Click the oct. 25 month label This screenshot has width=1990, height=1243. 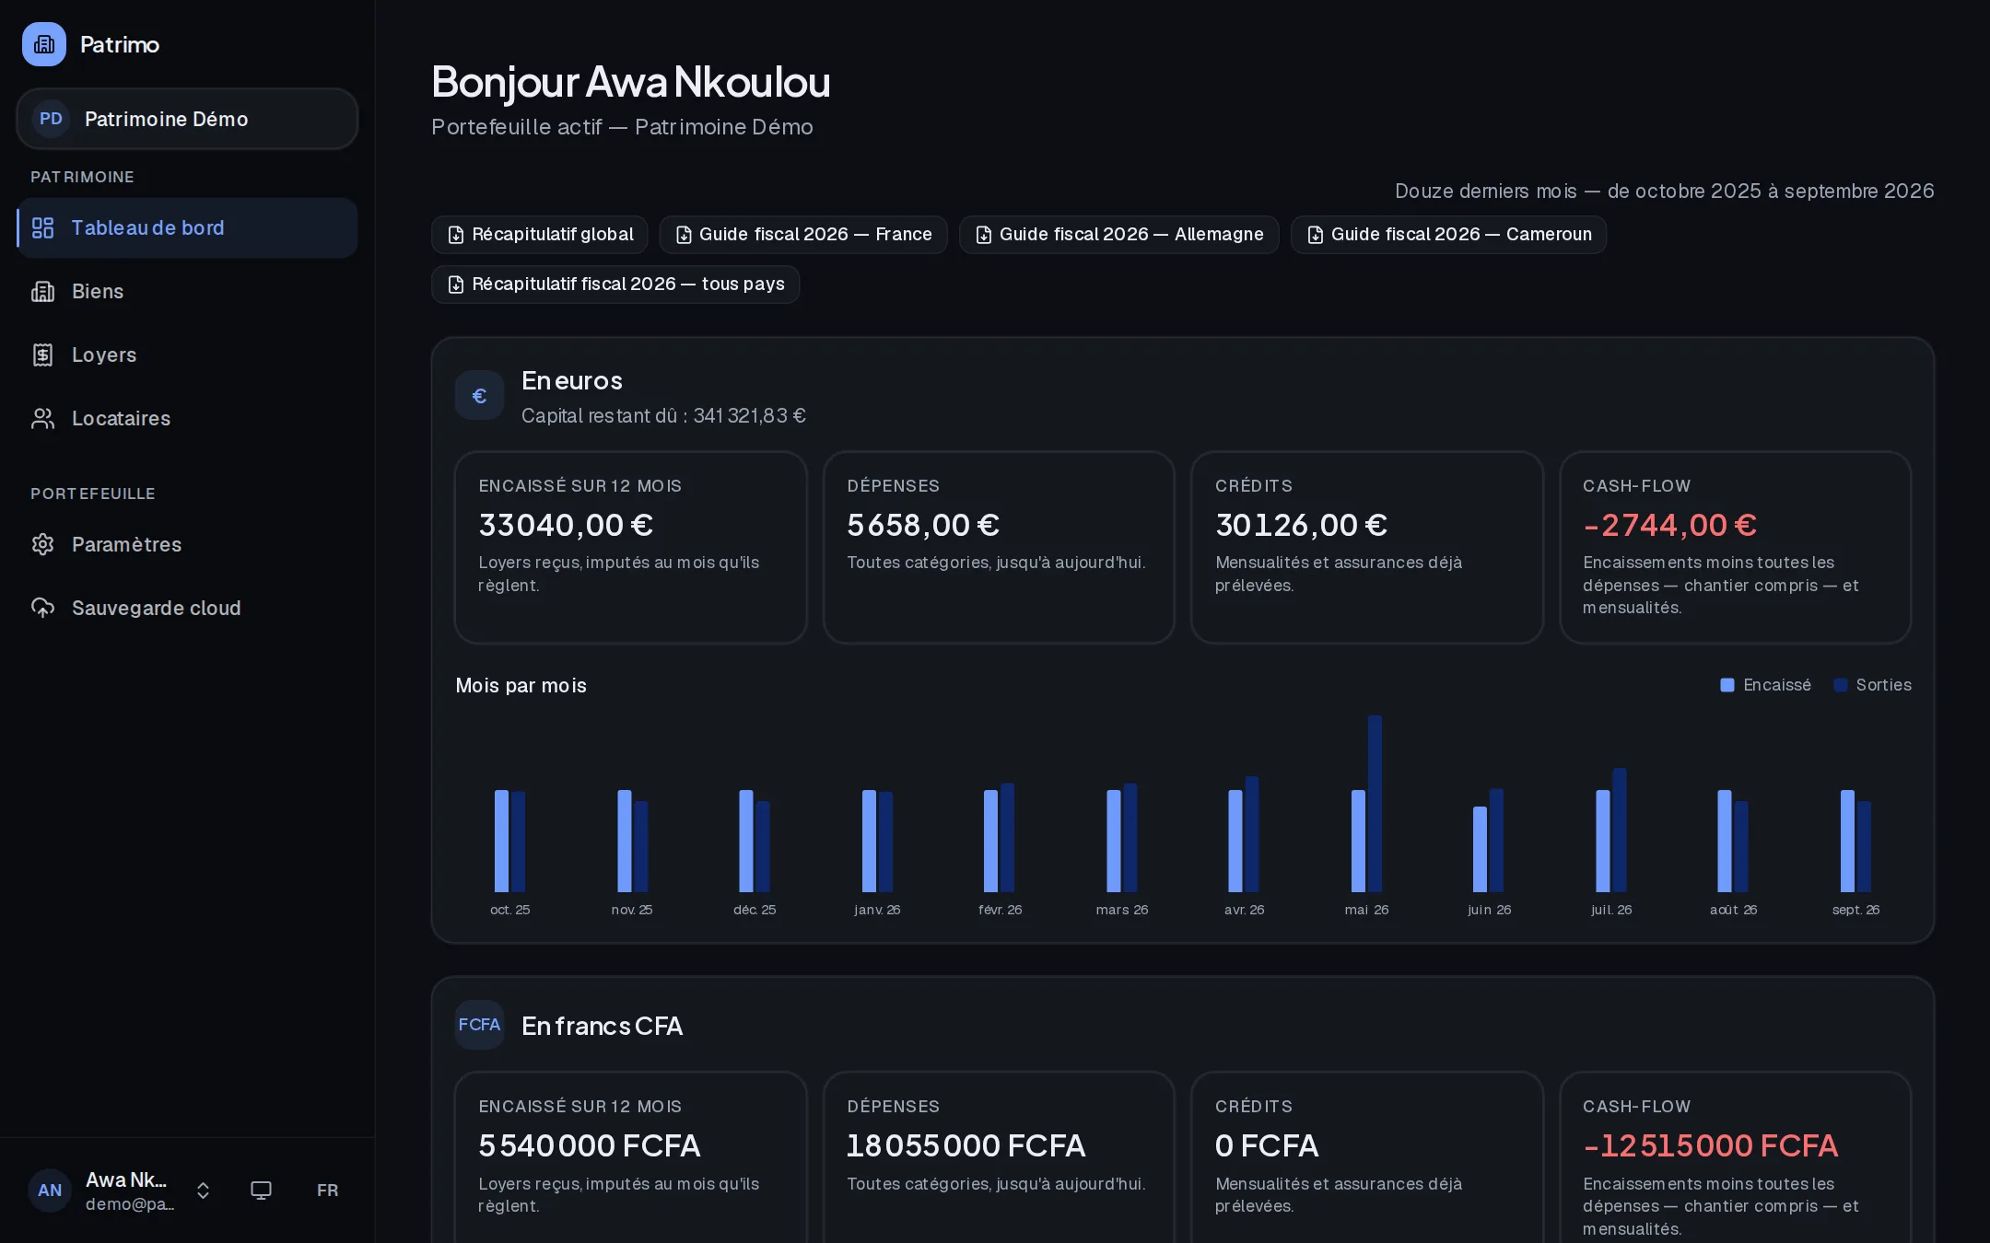pyautogui.click(x=509, y=910)
